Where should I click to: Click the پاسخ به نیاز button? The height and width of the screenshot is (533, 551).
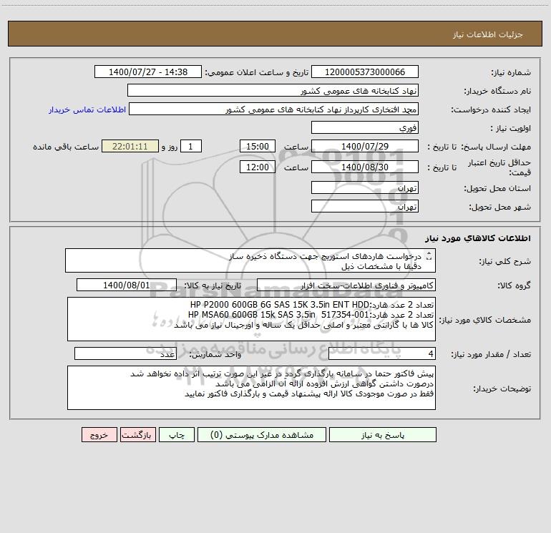(383, 434)
